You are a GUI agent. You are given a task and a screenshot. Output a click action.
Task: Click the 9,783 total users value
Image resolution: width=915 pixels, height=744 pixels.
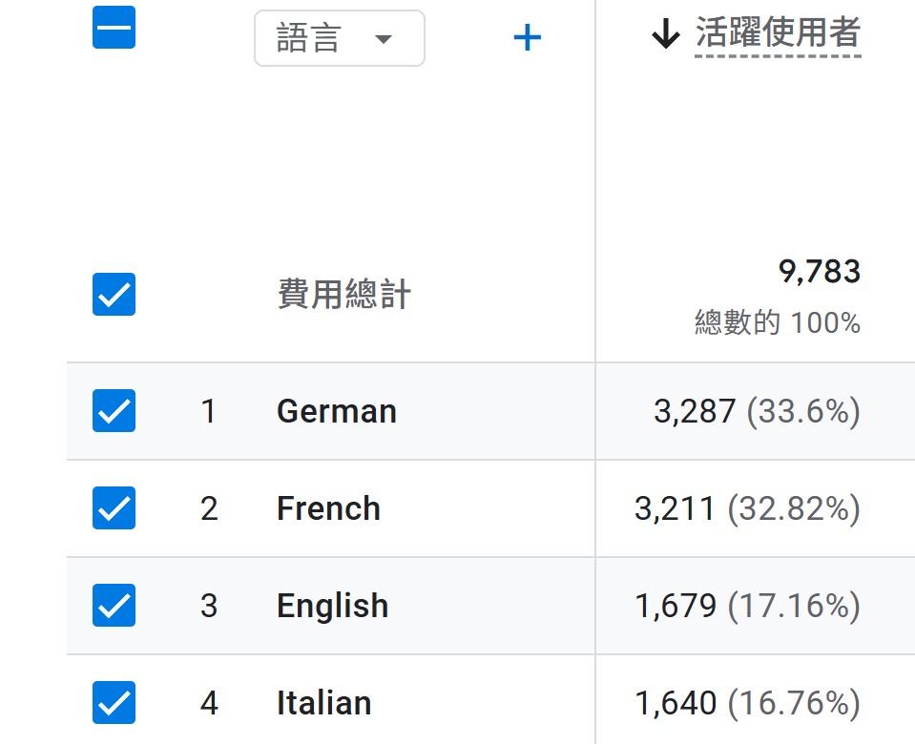[x=820, y=273]
